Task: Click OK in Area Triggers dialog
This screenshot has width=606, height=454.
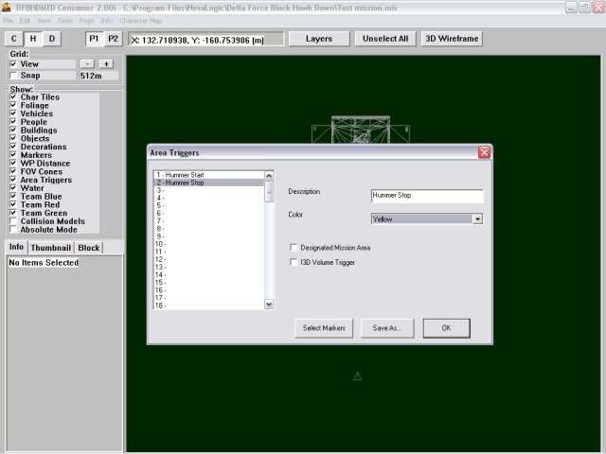Action: [446, 328]
